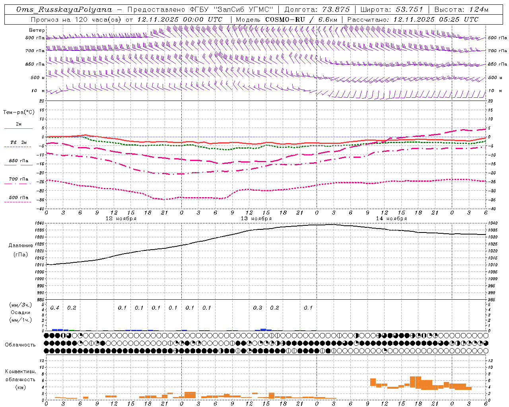Screen dimensions: 509x407
Task: Click the 'Осадки' precipitation label
Action: (x=21, y=312)
